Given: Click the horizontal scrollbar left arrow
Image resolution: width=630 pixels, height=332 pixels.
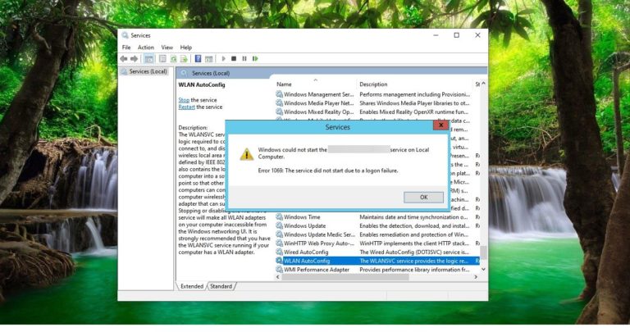Looking at the screenshot, I should coord(277,277).
